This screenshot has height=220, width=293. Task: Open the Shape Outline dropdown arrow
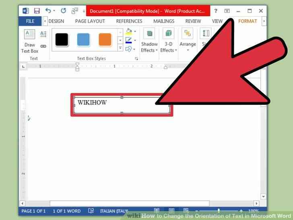click(x=135, y=40)
